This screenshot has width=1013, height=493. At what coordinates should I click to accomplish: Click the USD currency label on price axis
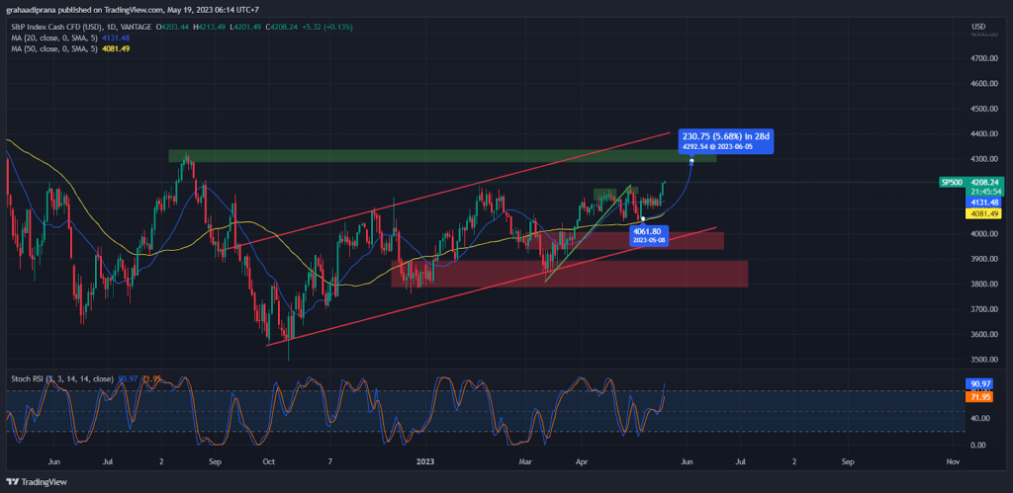(x=978, y=27)
